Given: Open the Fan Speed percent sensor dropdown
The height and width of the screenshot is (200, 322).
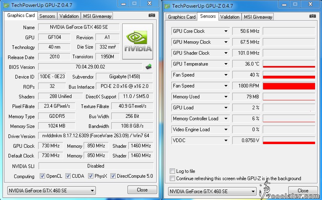Looking at the screenshot, I should [x=226, y=75].
